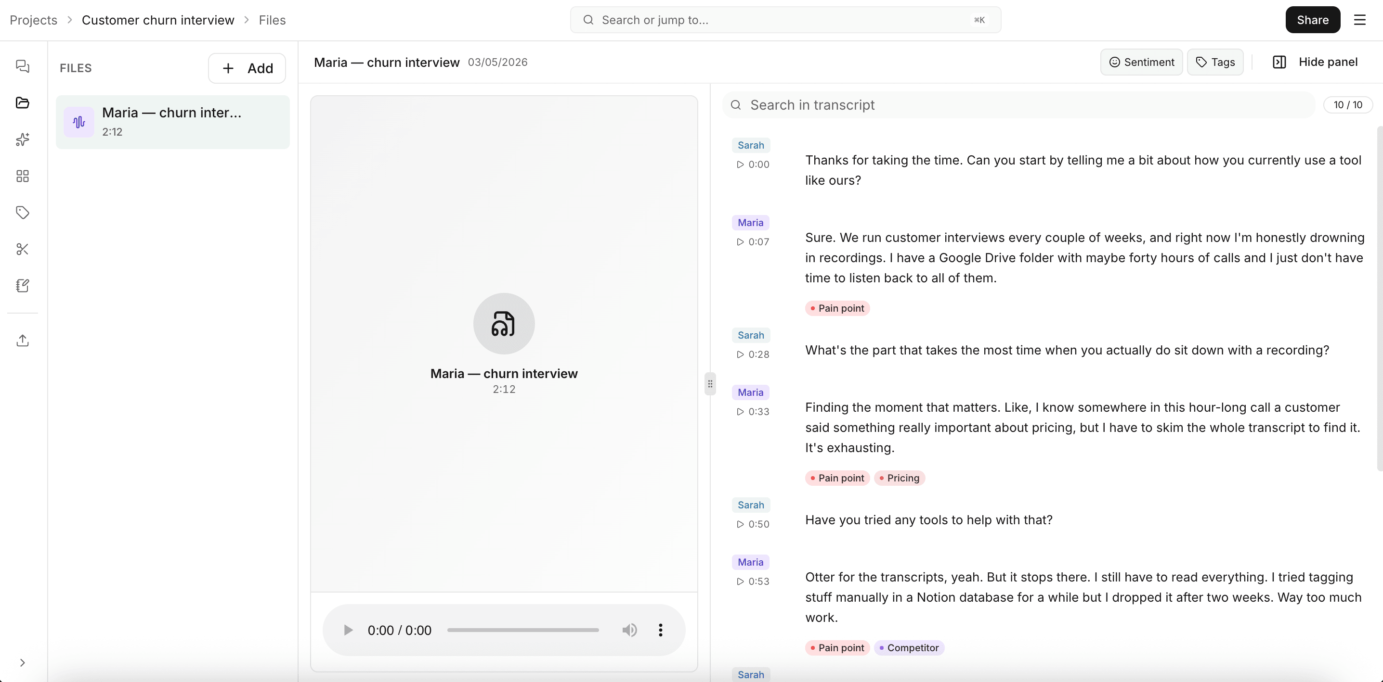Click the panel layout icon beside Hide panel

pos(1279,62)
